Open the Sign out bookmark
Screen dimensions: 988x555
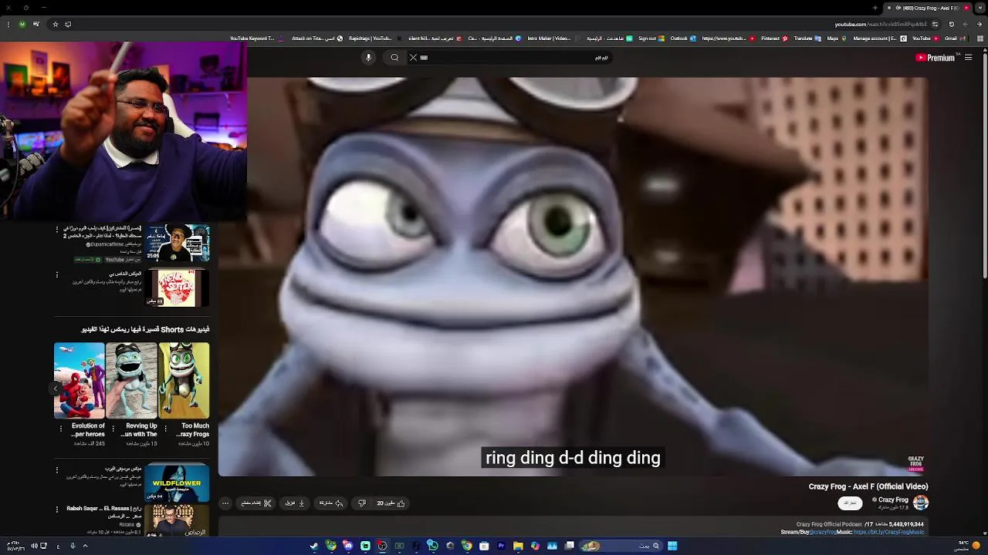tap(651, 38)
